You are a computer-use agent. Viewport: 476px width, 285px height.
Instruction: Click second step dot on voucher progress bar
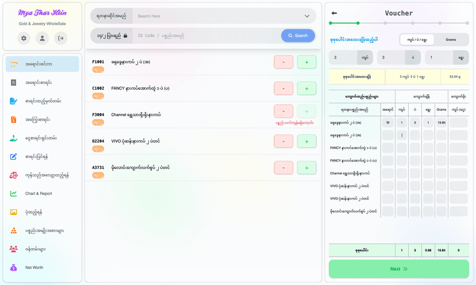358,23
